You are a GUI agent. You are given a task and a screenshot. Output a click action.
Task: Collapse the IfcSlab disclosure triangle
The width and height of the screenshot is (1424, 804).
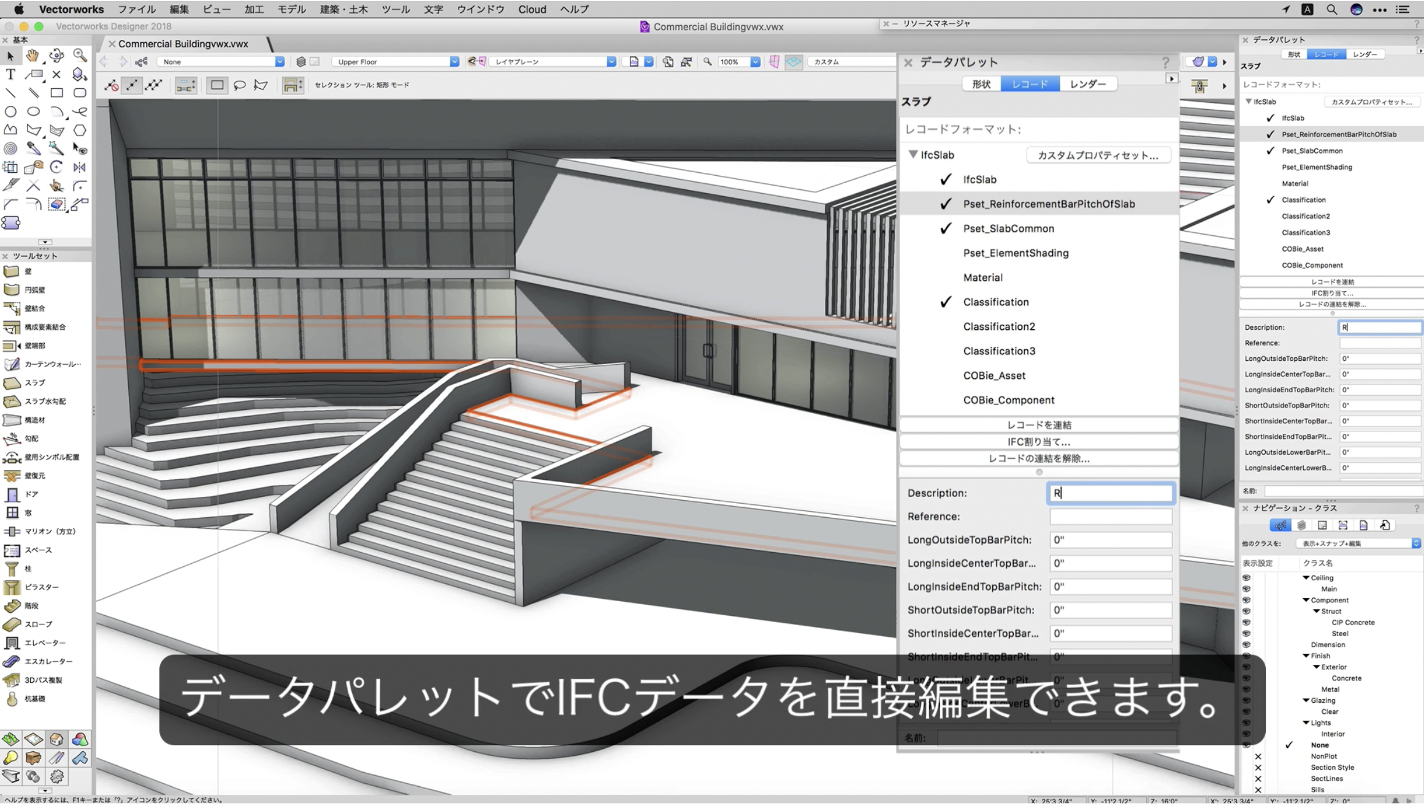[x=913, y=155]
